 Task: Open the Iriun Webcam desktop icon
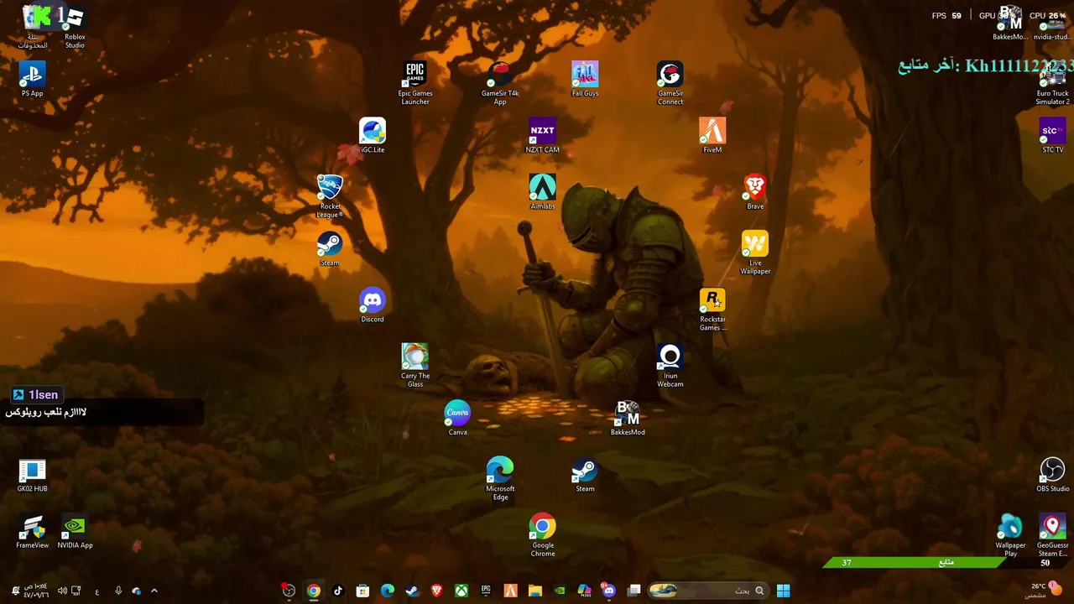click(670, 365)
